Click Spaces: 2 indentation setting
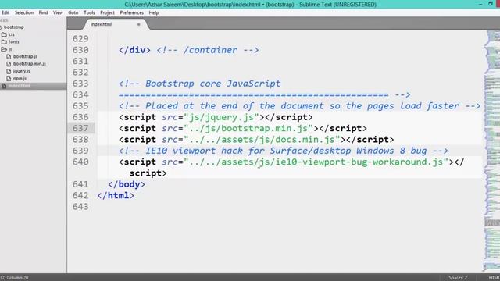 click(x=458, y=278)
